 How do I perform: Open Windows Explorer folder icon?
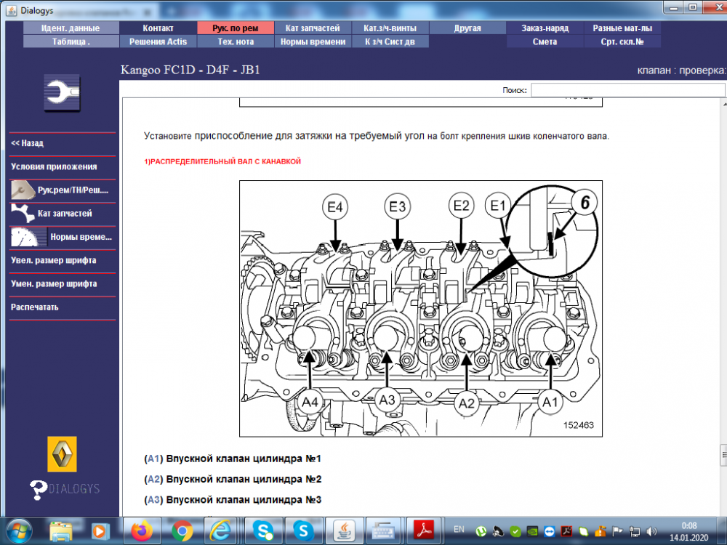click(61, 530)
